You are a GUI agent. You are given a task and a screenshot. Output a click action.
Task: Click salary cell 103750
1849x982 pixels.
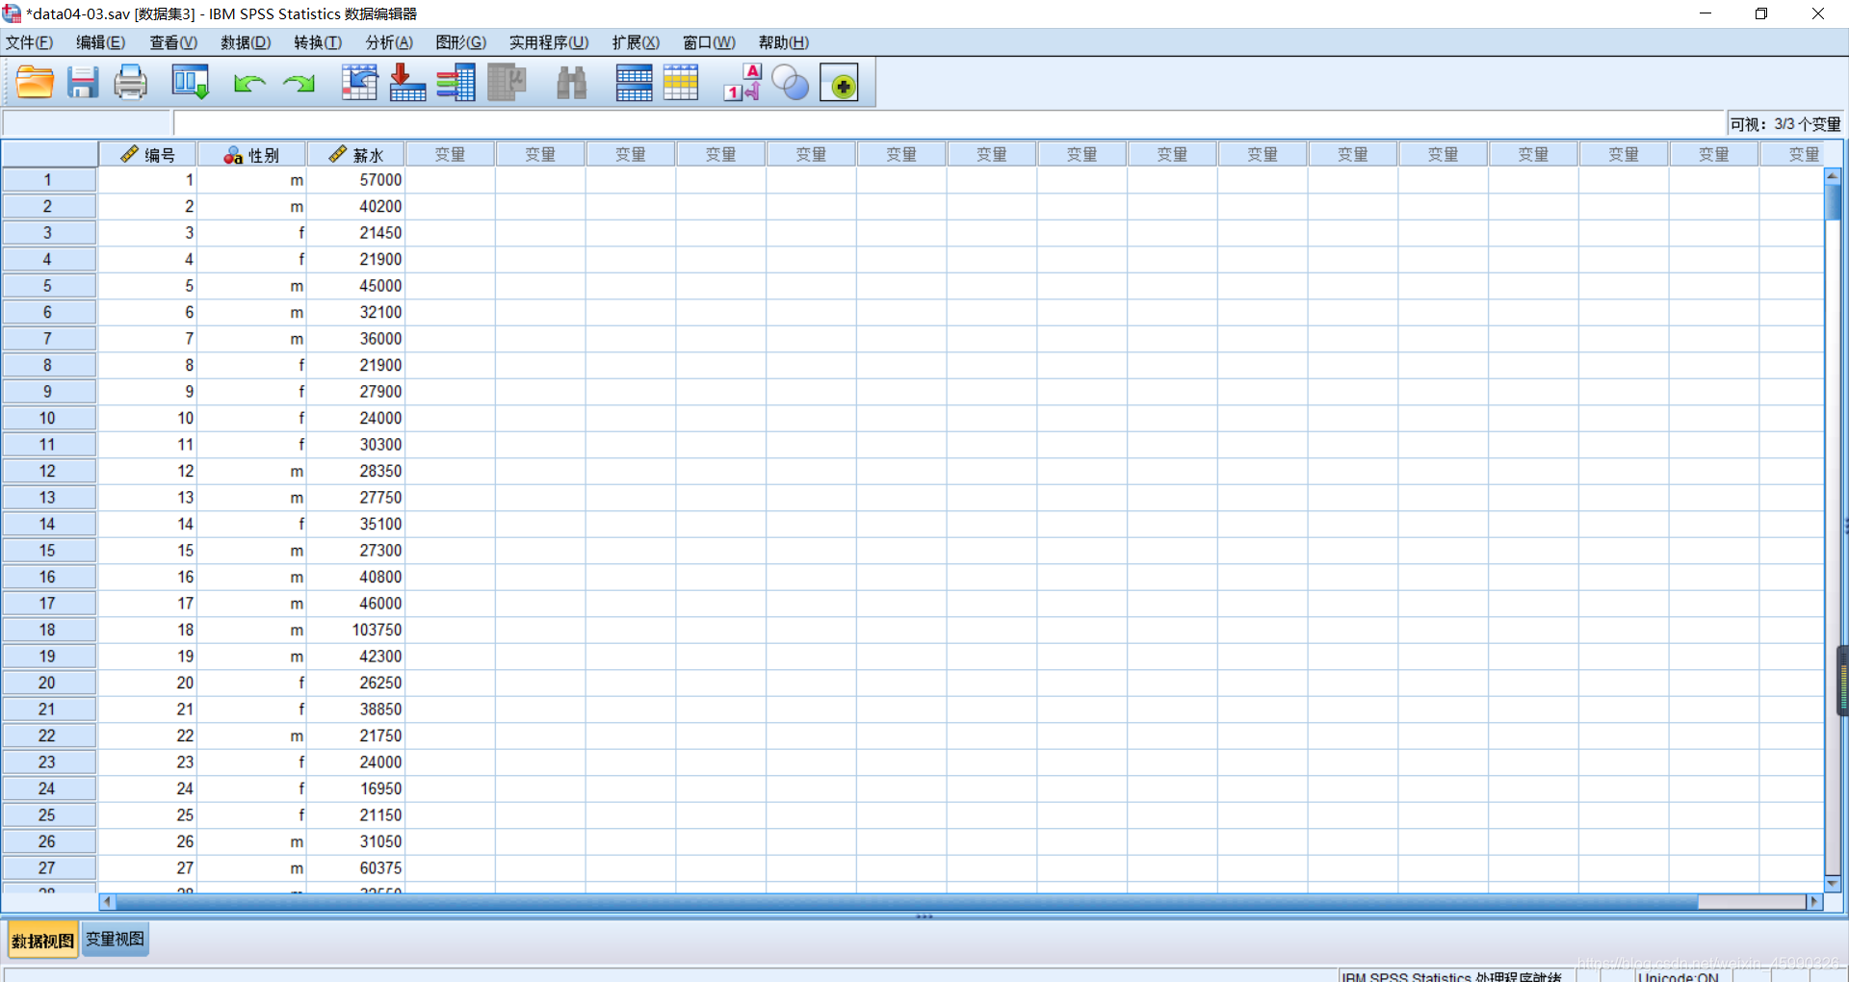tap(356, 630)
